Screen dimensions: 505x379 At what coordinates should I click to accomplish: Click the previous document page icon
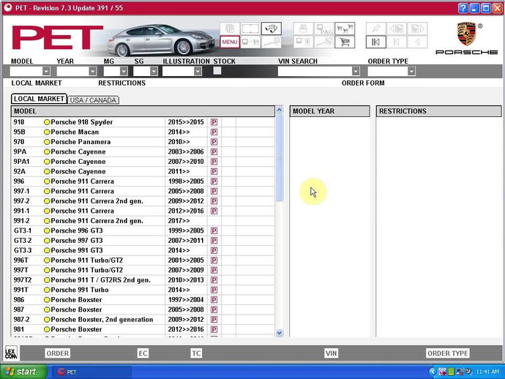click(x=397, y=29)
